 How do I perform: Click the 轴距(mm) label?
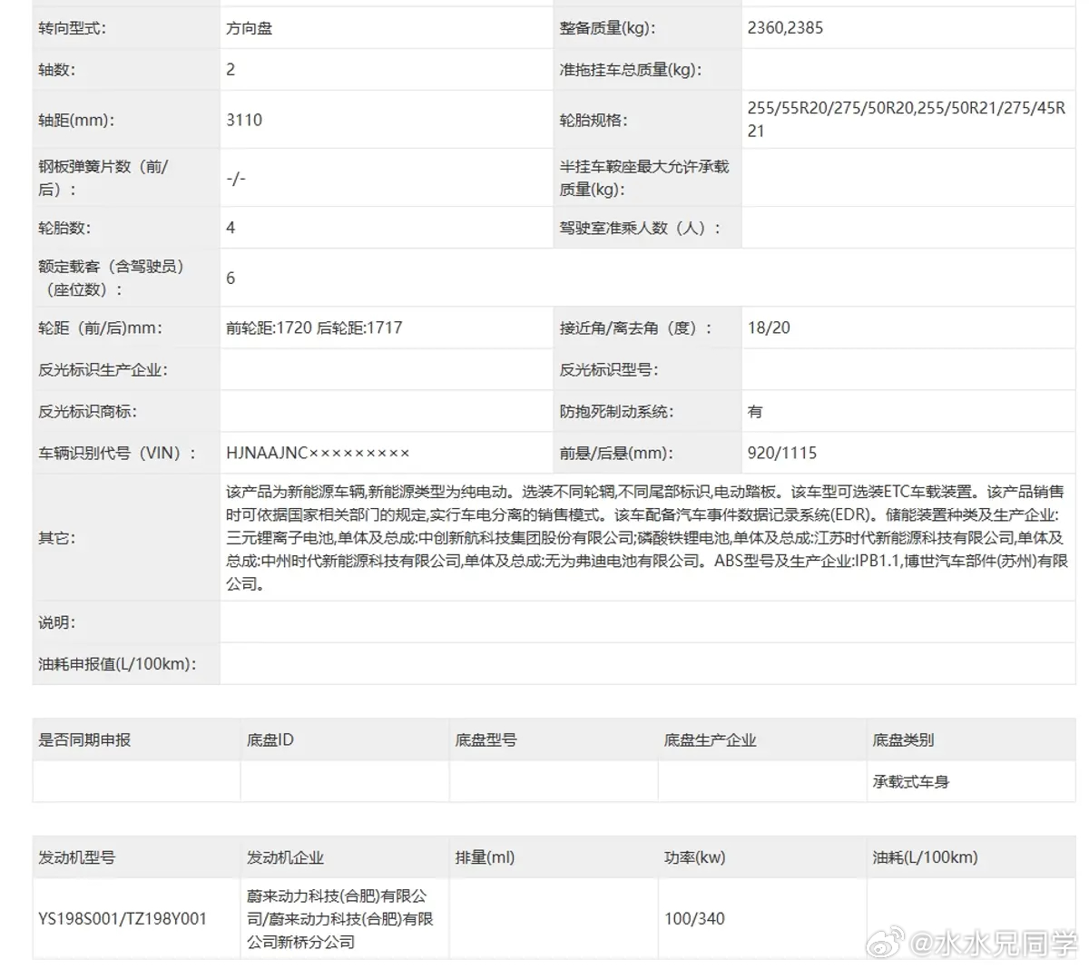pos(76,120)
